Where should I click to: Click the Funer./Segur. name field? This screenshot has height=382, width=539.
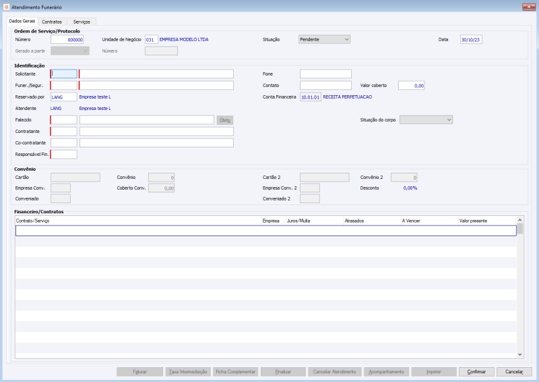[x=156, y=86]
